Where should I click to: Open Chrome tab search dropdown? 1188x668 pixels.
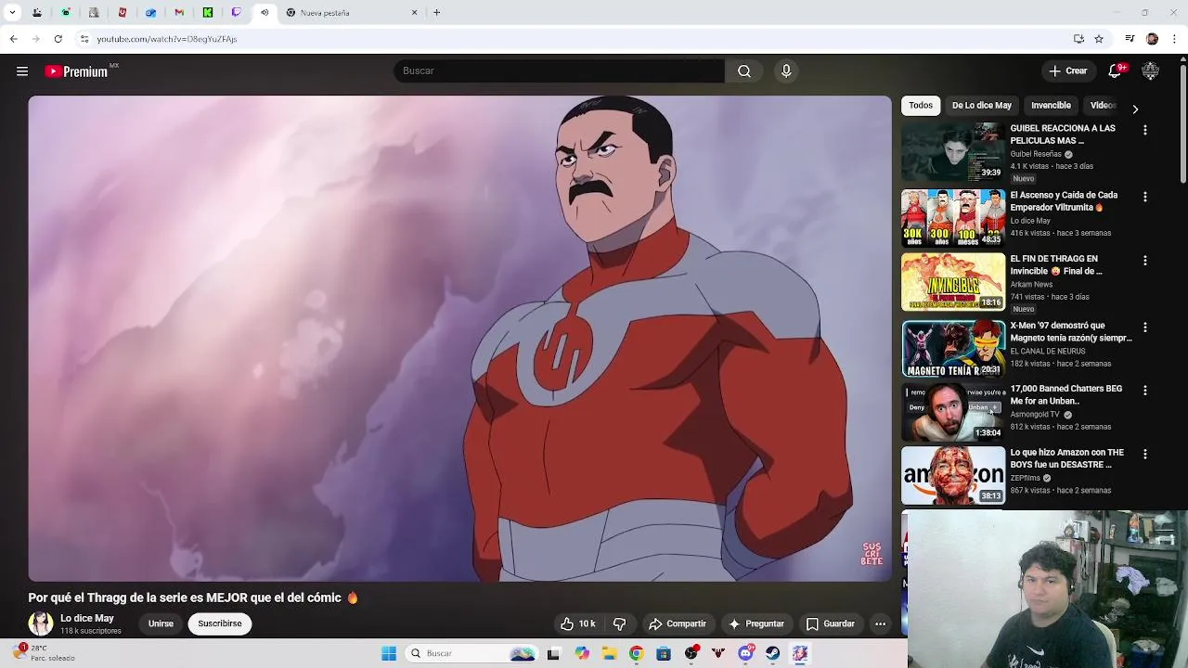[x=12, y=13]
